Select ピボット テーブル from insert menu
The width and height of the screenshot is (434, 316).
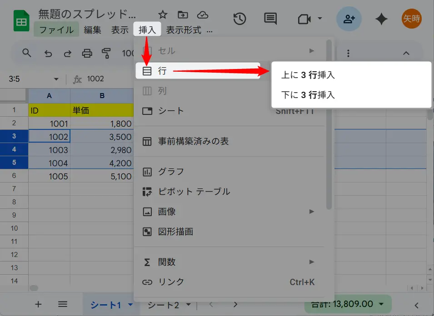click(194, 192)
